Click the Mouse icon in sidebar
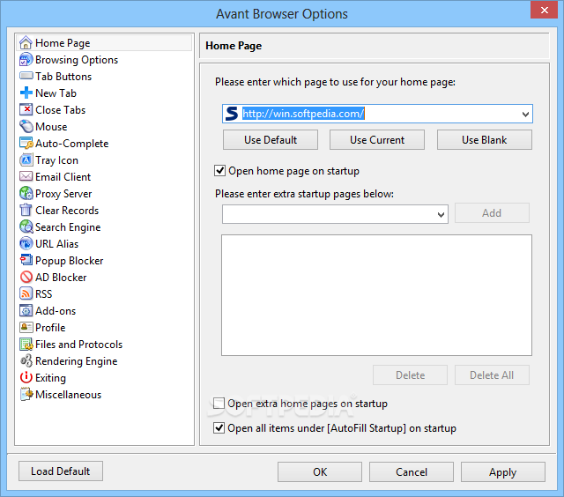This screenshot has width=564, height=497. tap(26, 127)
